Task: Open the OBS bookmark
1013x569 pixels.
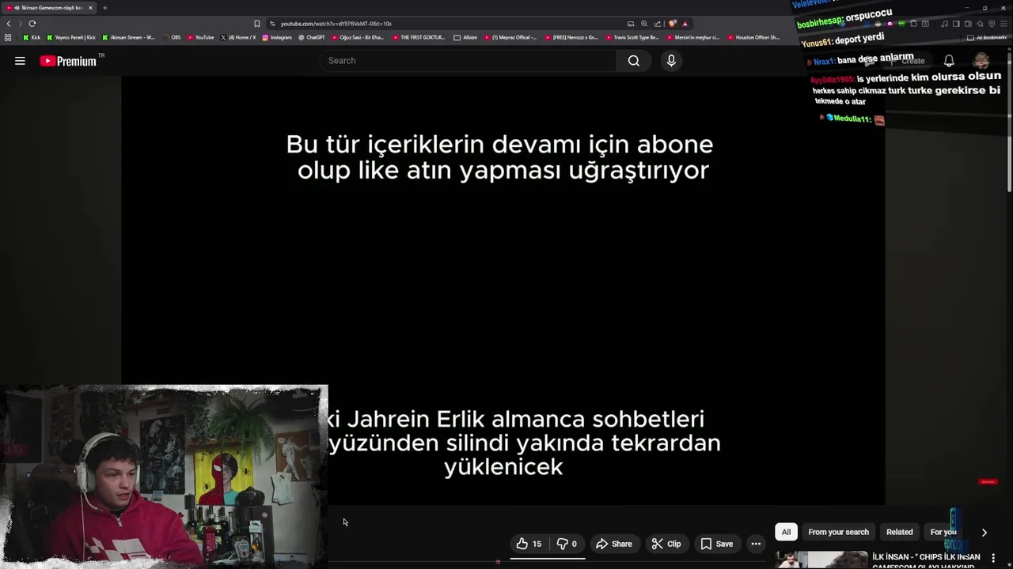Action: pos(173,37)
